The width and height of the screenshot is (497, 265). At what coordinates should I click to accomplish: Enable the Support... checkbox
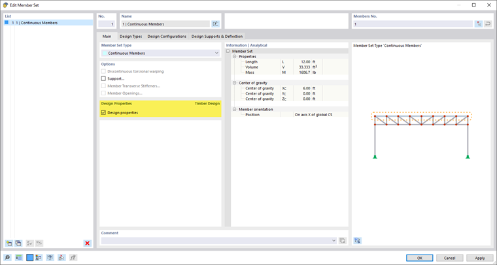(103, 79)
